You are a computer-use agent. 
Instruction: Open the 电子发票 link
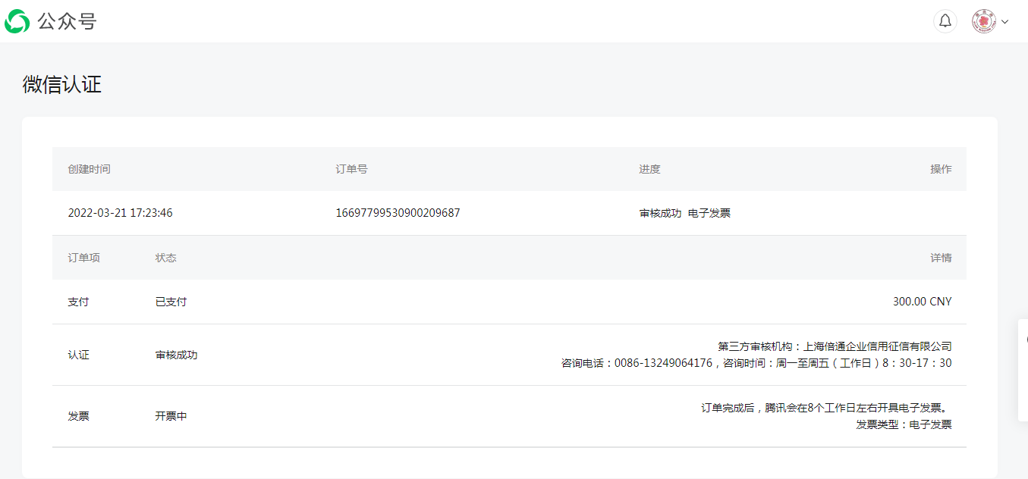[x=709, y=213]
